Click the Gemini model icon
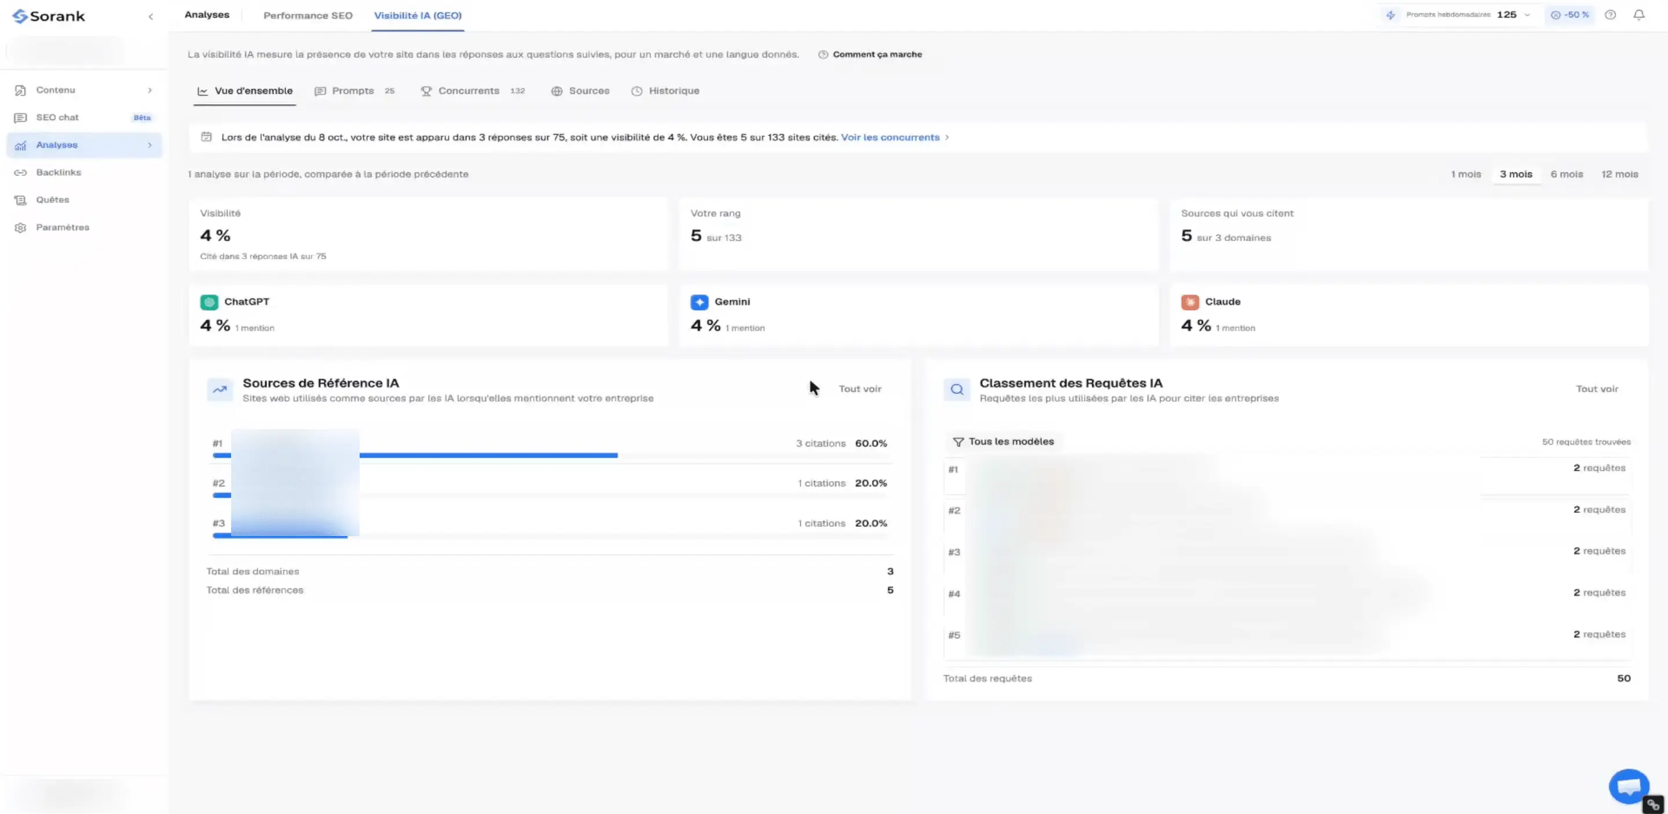 (x=699, y=302)
